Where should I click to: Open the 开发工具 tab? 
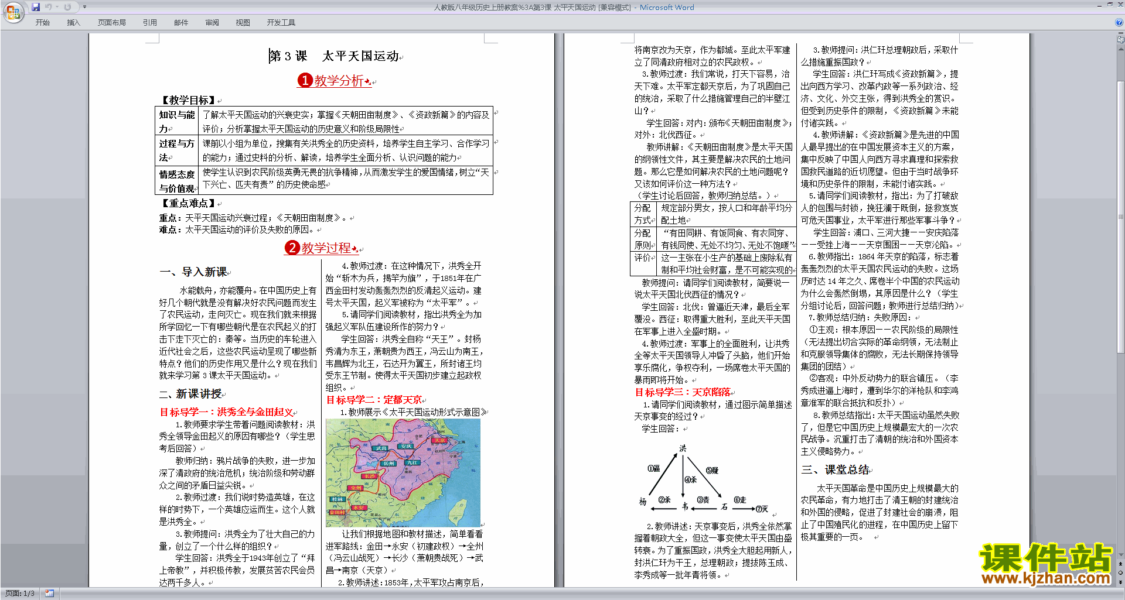coord(281,23)
